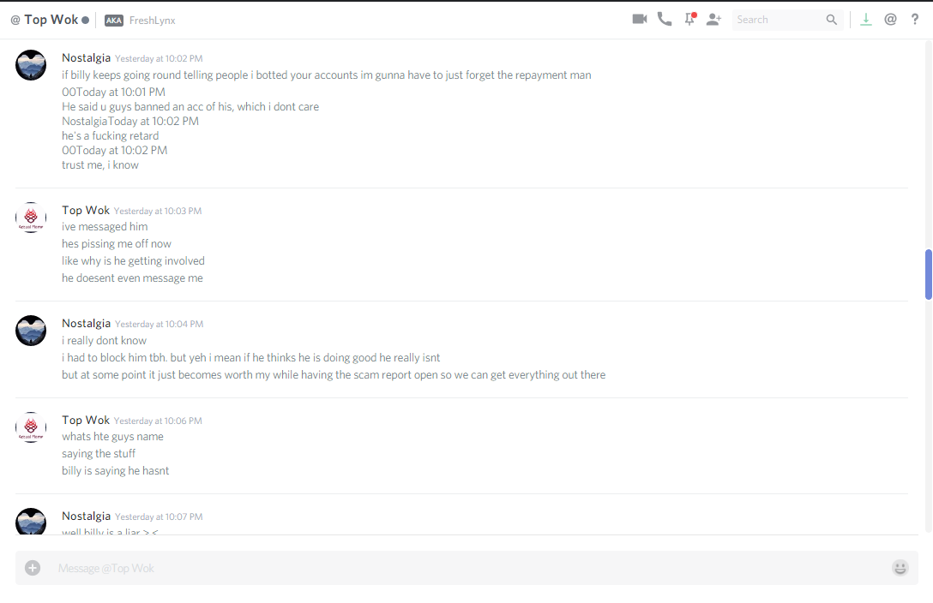Click the attach file plus button
933x603 pixels.
tap(33, 568)
